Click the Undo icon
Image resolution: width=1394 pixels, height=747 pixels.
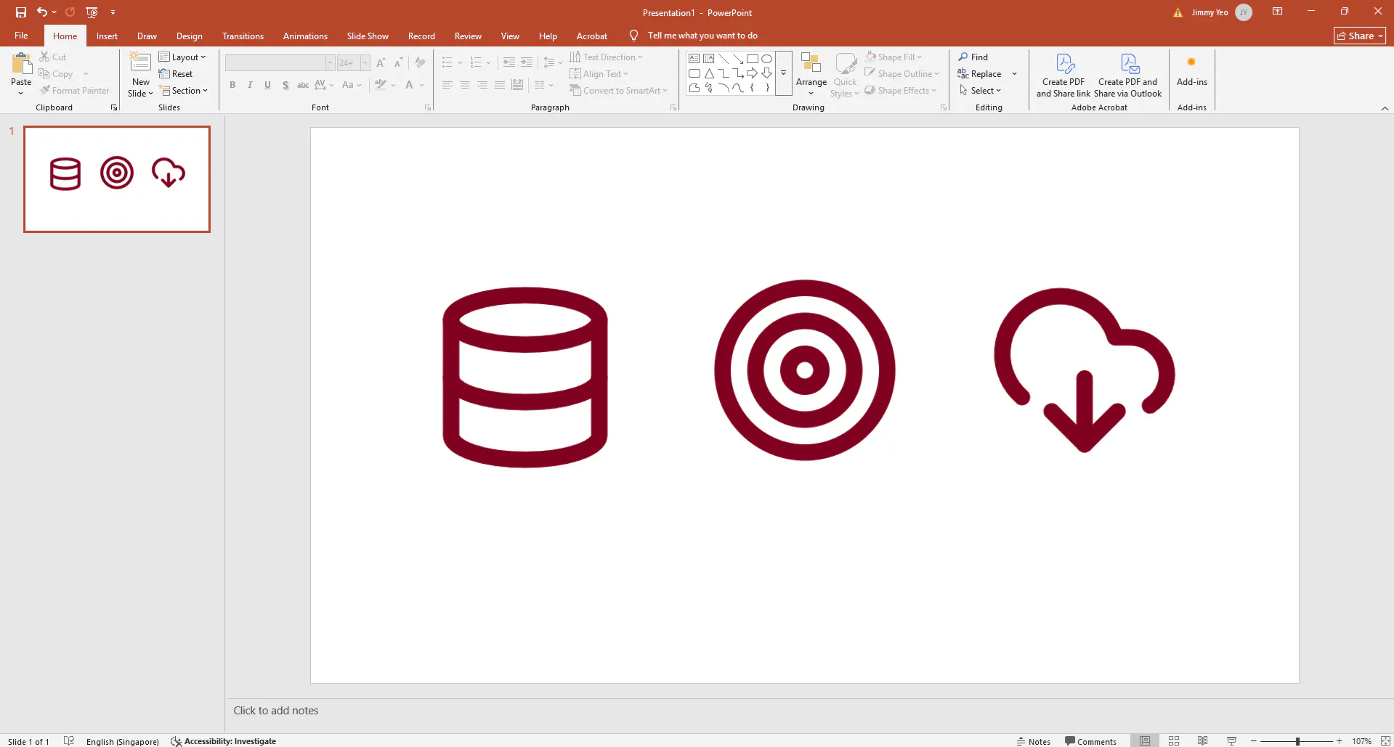42,12
